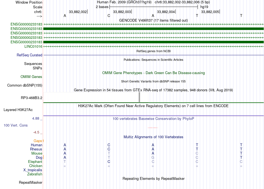Click the Chicken species row label
This screenshot has width=264, height=189.
click(36, 166)
